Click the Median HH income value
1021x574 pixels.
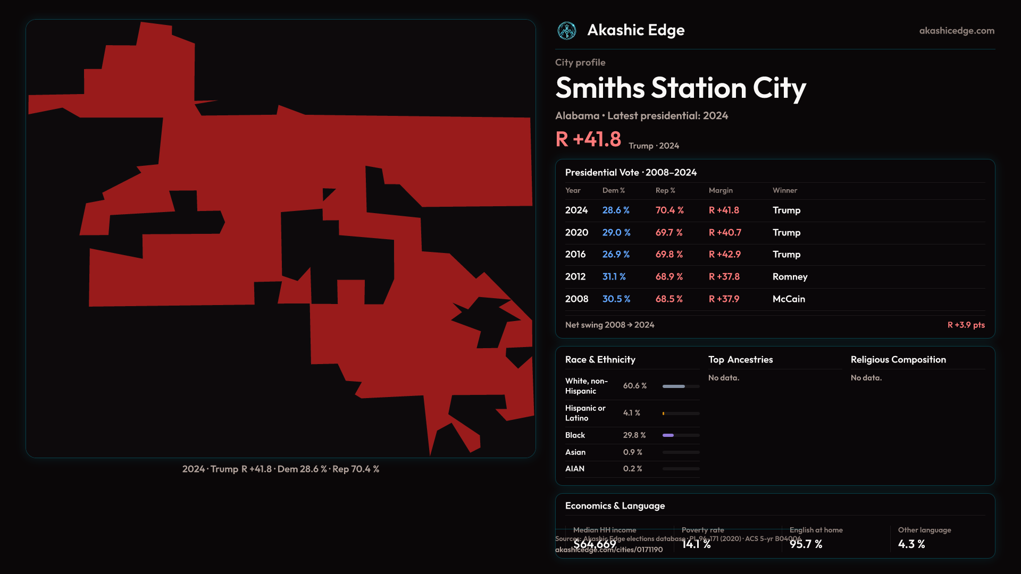pos(595,544)
